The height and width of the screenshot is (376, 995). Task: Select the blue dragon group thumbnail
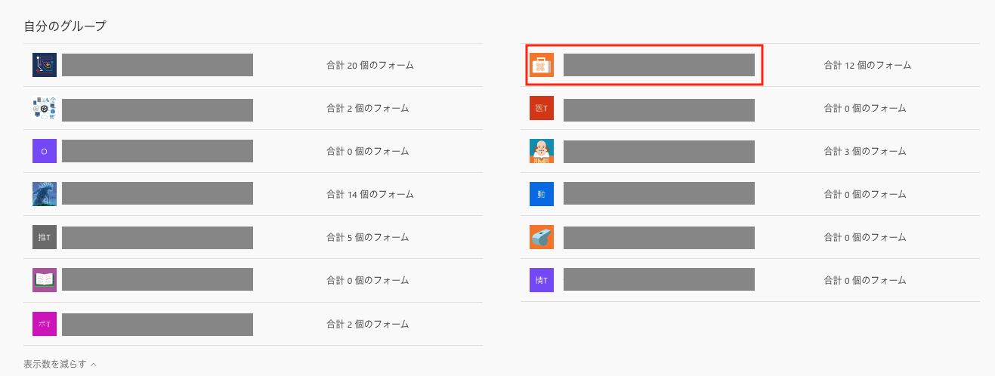(45, 194)
